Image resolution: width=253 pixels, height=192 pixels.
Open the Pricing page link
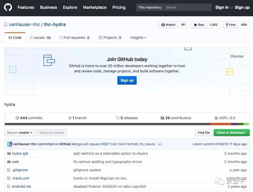[119, 7]
